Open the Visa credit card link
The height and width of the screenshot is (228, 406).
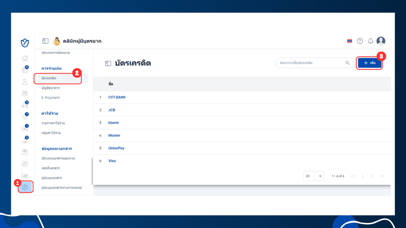click(112, 161)
